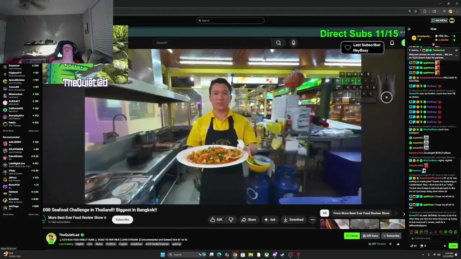Select From More Best Ever Food Review Show chip

361,213
